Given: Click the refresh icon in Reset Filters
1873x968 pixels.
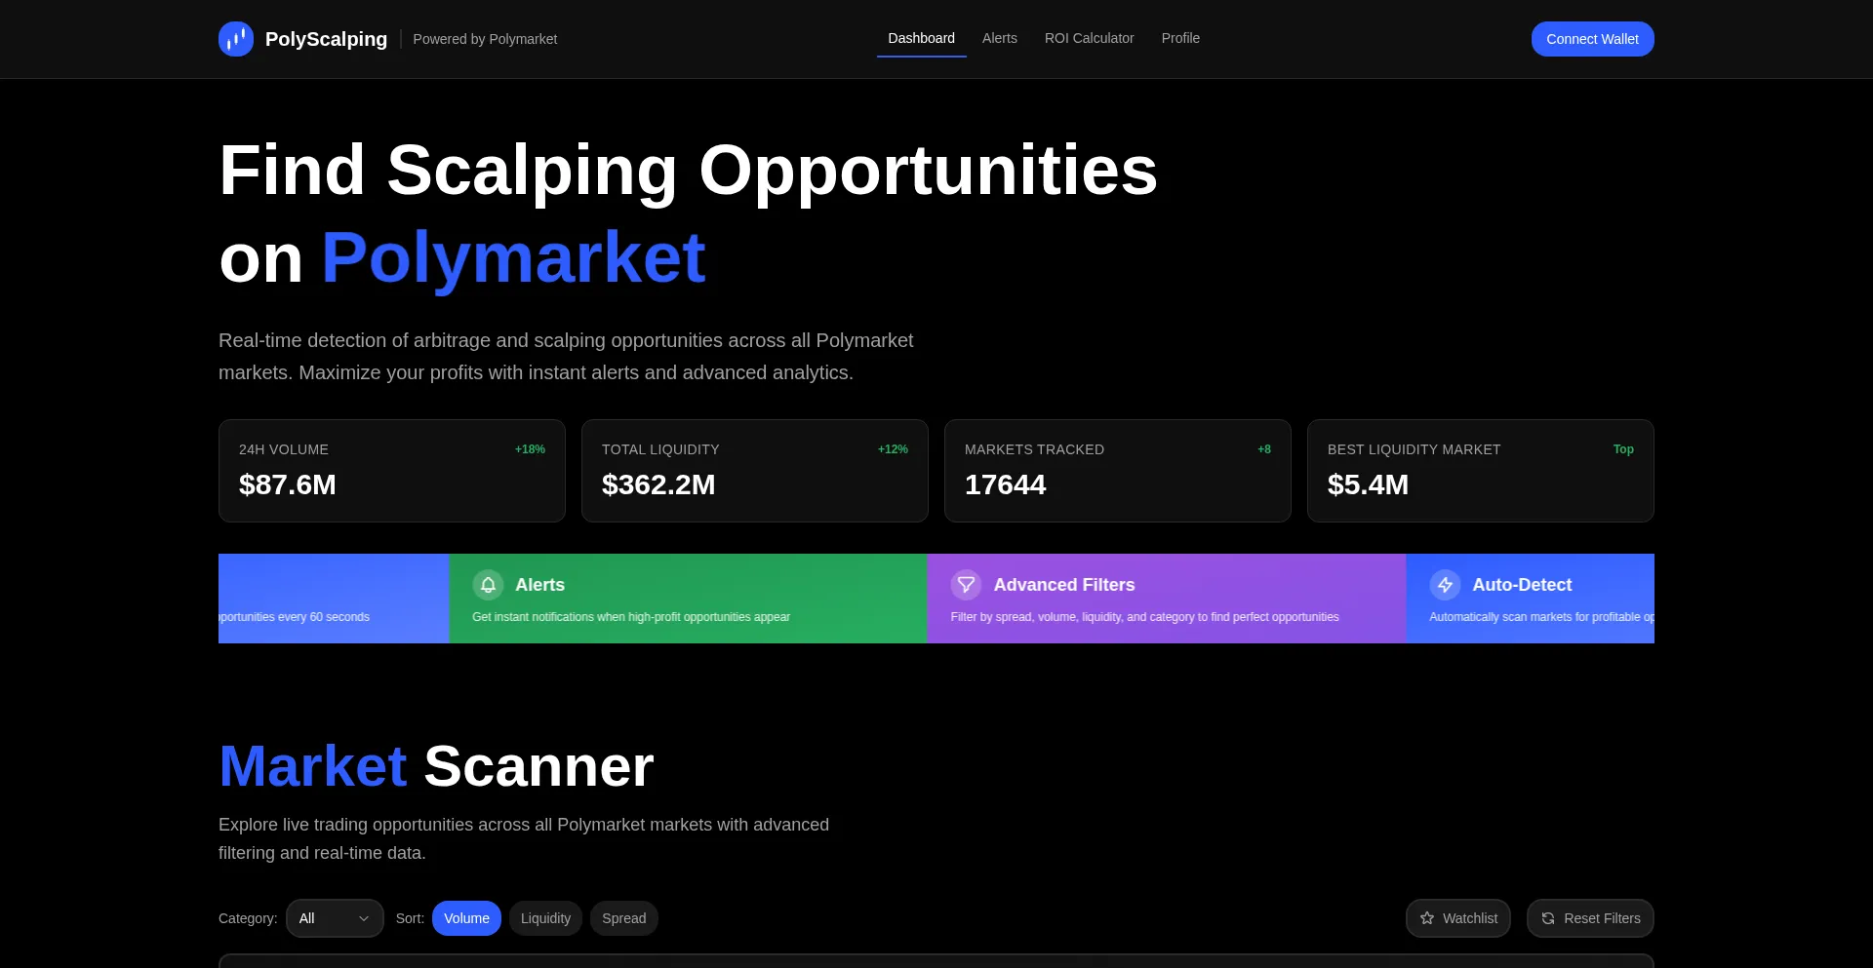Looking at the screenshot, I should [1548, 918].
